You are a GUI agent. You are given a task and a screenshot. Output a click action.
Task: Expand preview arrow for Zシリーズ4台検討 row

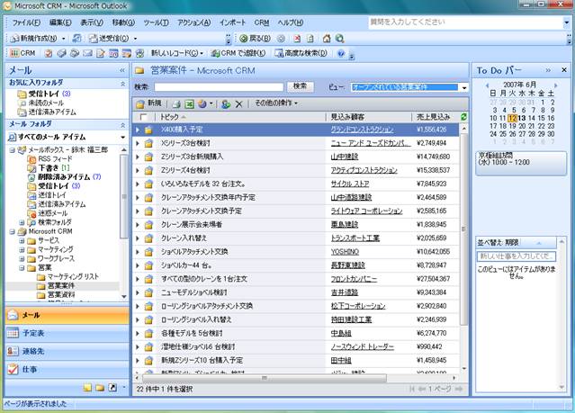[x=138, y=171]
